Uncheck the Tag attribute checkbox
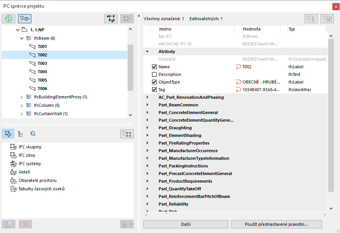Image resolution: width=340 pixels, height=233 pixels. (x=154, y=90)
